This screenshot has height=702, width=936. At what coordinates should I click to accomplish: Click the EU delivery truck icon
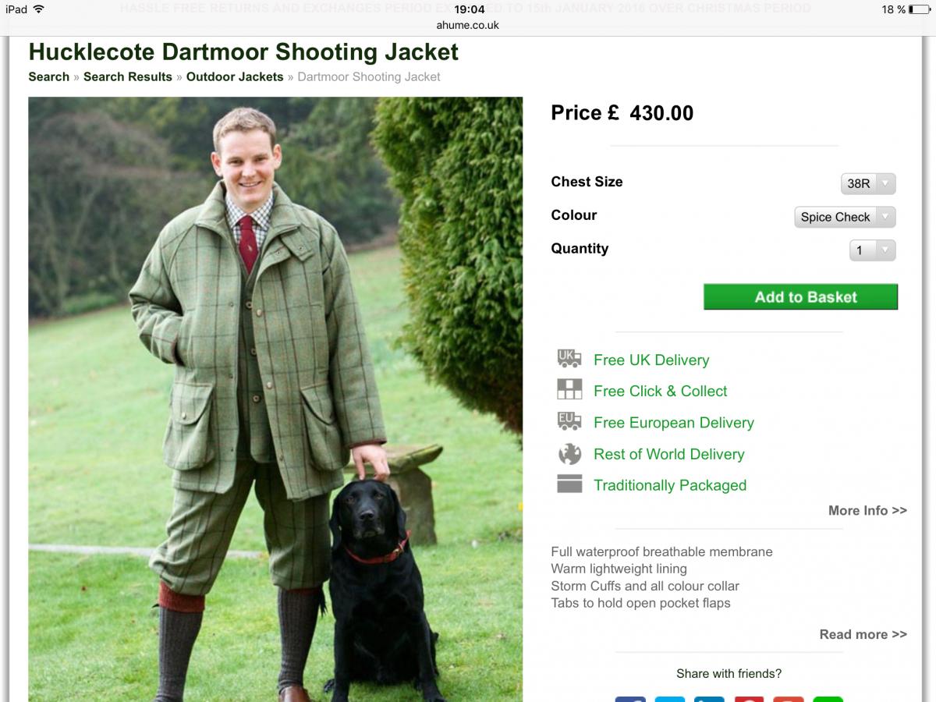click(569, 421)
